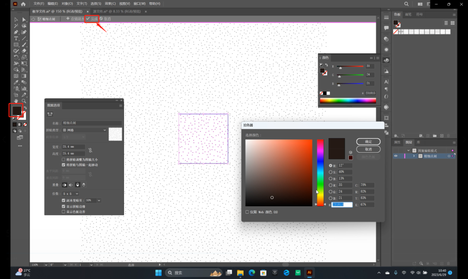Toggle show tile edge checkbox
The image size is (468, 279).
coord(63,206)
